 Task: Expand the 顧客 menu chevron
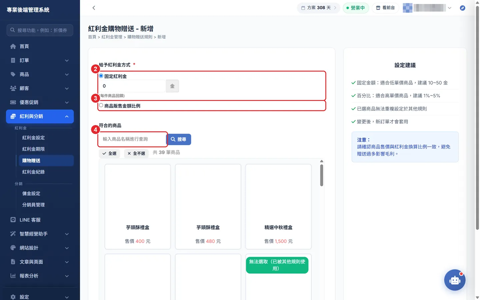(x=67, y=89)
